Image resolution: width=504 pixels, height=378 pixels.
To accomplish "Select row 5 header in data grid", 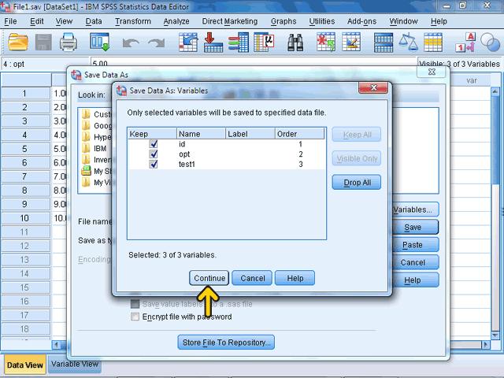I will (x=25, y=149).
